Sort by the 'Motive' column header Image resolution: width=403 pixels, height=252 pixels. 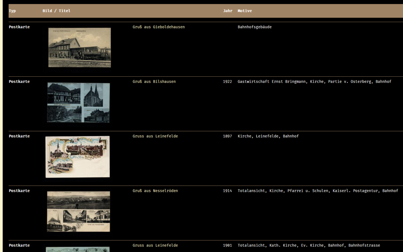tap(245, 11)
